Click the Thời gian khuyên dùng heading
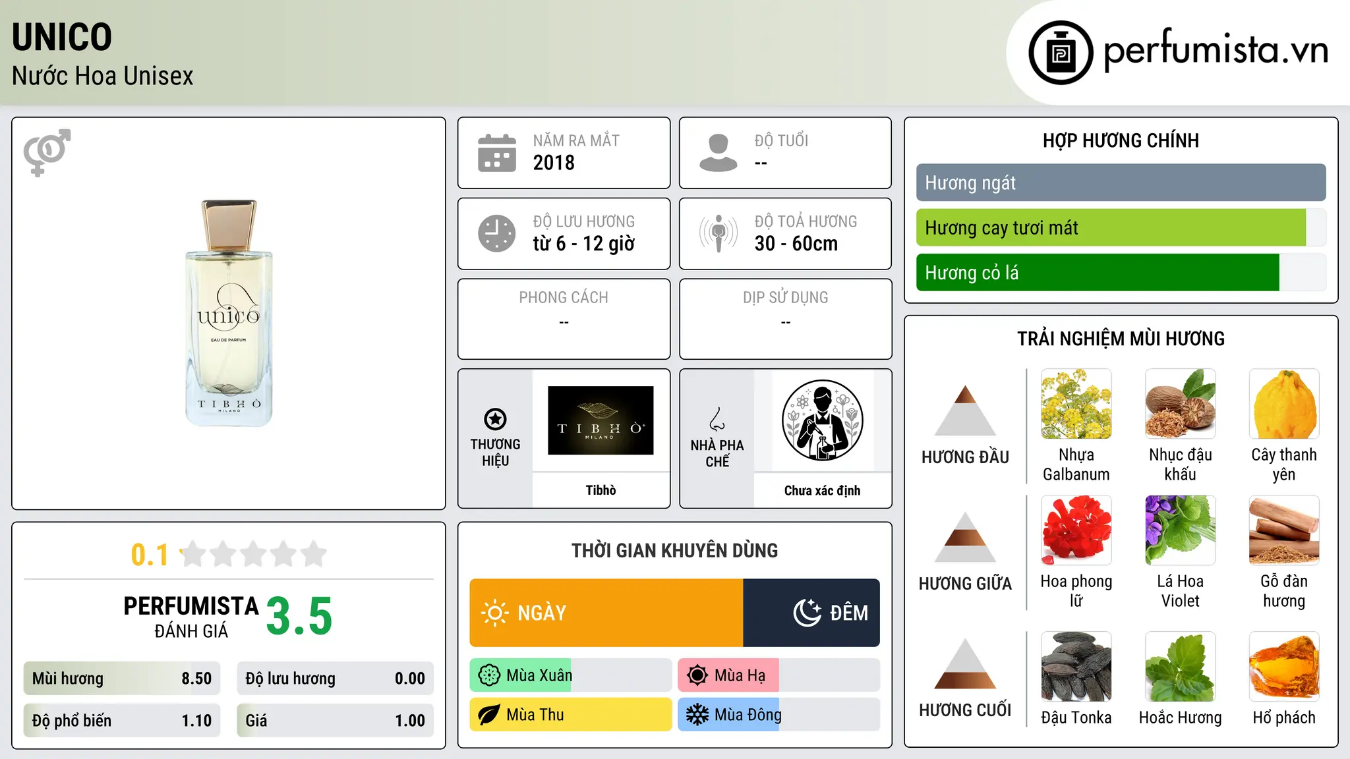 675,550
